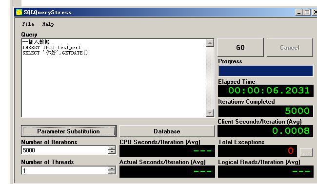Start the test with GO button
This screenshot has height=184, width=317.
point(240,47)
